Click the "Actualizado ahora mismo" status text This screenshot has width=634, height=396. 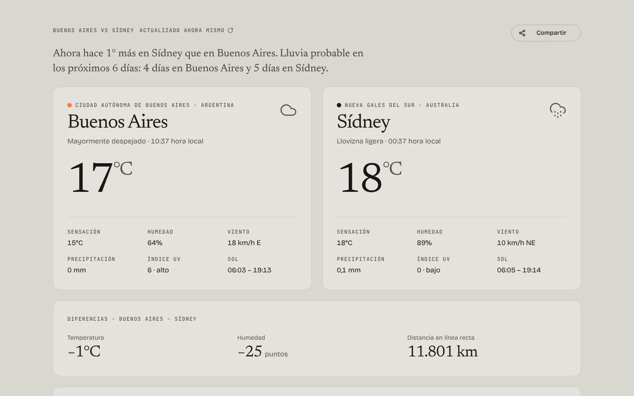(x=182, y=30)
